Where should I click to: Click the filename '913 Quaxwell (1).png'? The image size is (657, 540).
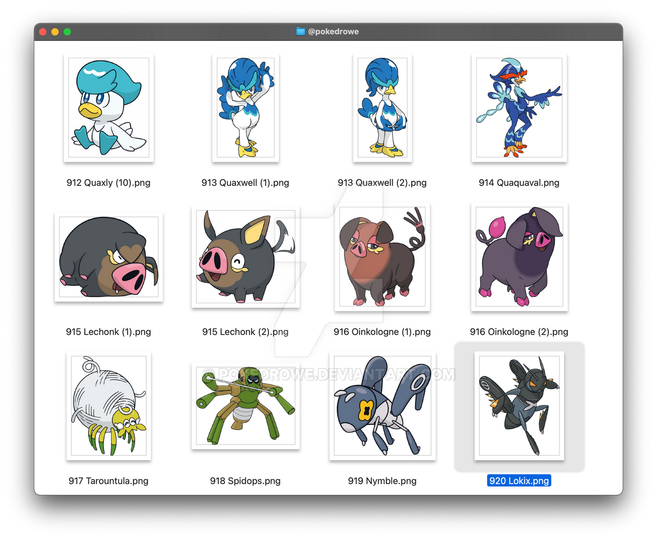245,183
